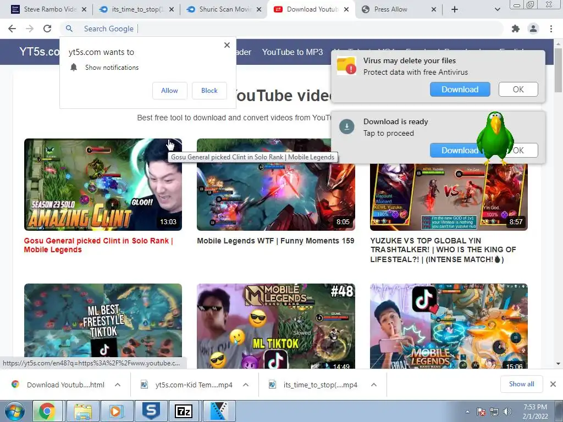This screenshot has width=563, height=422.
Task: Click Download in the Virus warning popup
Action: tap(460, 90)
